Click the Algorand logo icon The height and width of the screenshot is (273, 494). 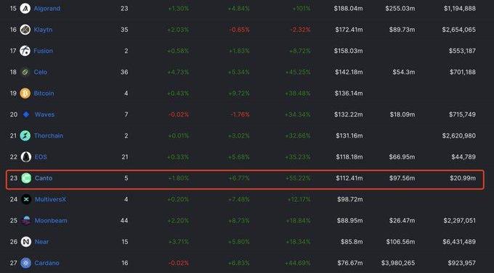coord(25,9)
